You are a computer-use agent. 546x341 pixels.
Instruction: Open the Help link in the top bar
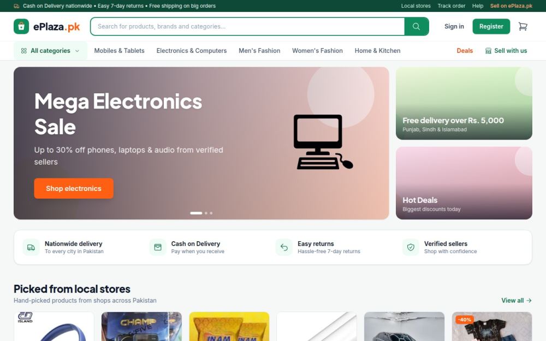pyautogui.click(x=477, y=6)
